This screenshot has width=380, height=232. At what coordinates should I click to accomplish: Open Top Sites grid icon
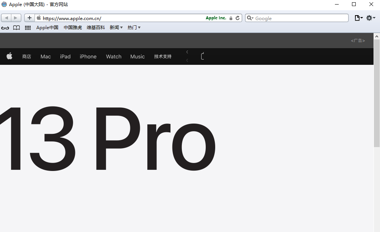click(28, 28)
